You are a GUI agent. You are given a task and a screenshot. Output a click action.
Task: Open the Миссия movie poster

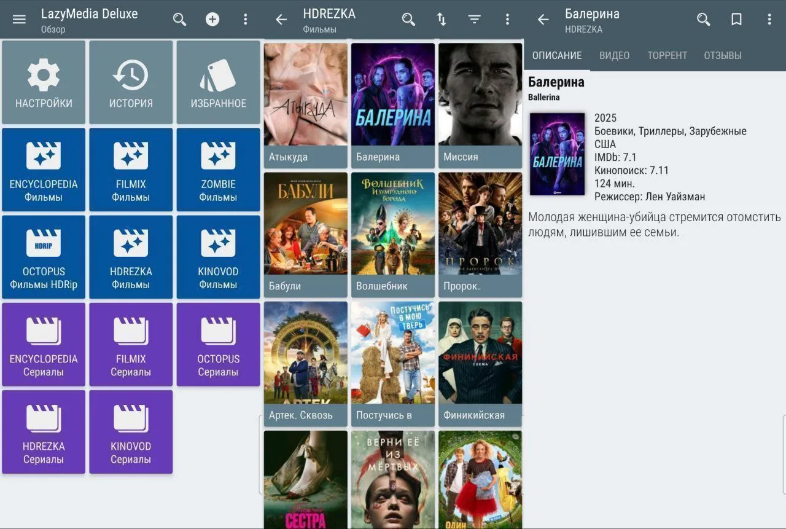tap(480, 106)
